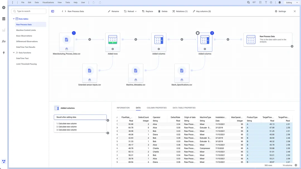
Task: Collapse the Data tables tree section
Action: pos(14,19)
